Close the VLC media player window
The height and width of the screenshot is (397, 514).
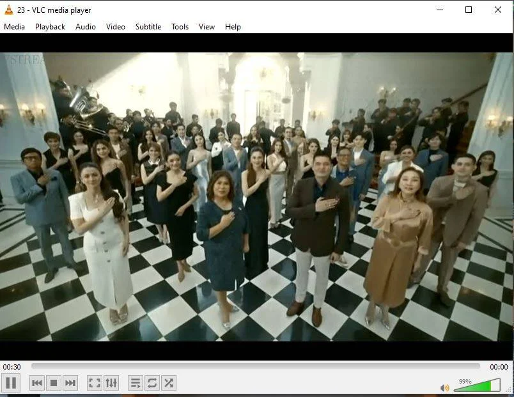[497, 10]
